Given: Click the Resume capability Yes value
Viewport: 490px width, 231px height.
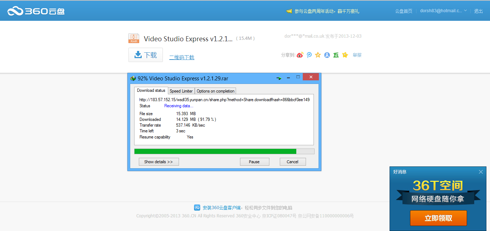Looking at the screenshot, I should tap(190, 137).
